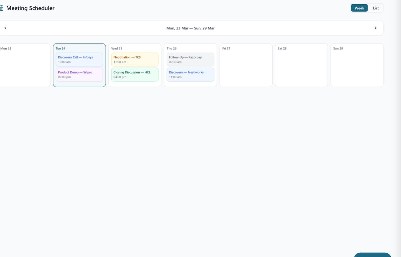Open Discovery — Freshworks meeting
Screen dimensions: 401x257
coord(190,75)
